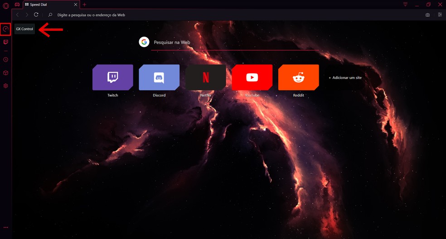
Task: Add a new tab with plus button
Action: [84, 5]
